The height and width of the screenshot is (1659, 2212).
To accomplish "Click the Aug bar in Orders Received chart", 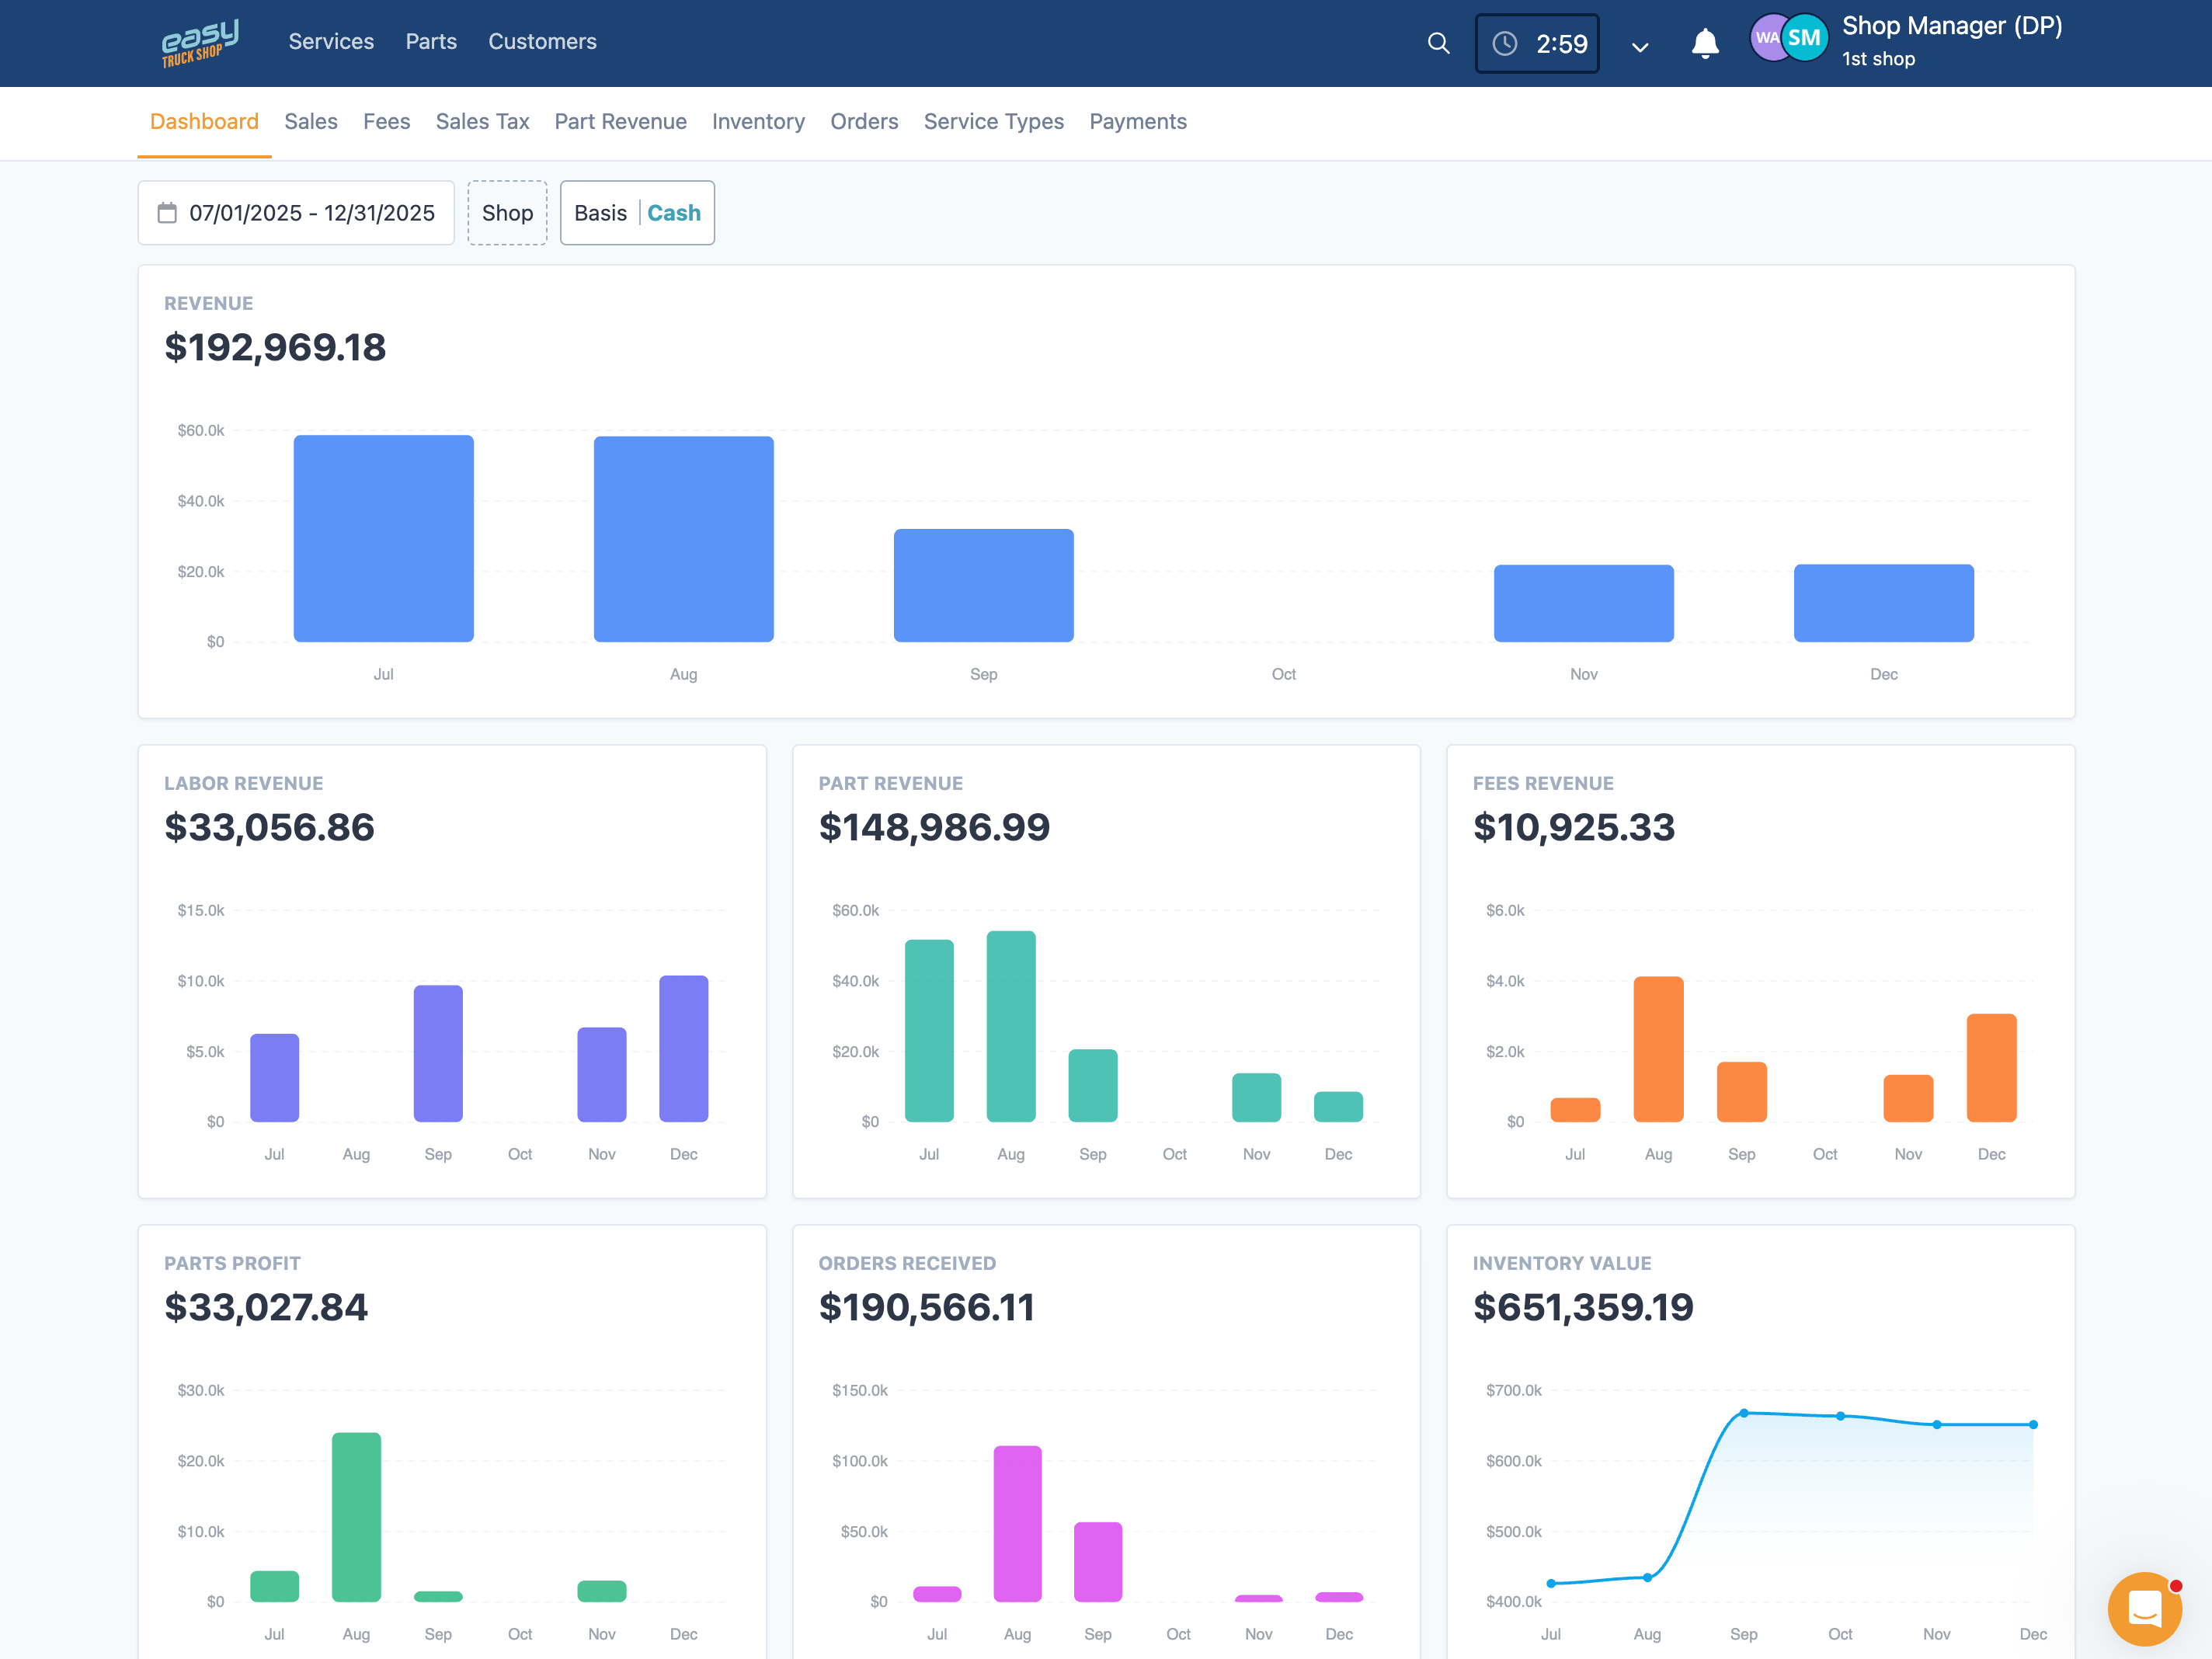I will coord(1017,1523).
